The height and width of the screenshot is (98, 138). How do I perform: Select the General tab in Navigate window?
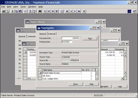pyautogui.click(x=42, y=34)
